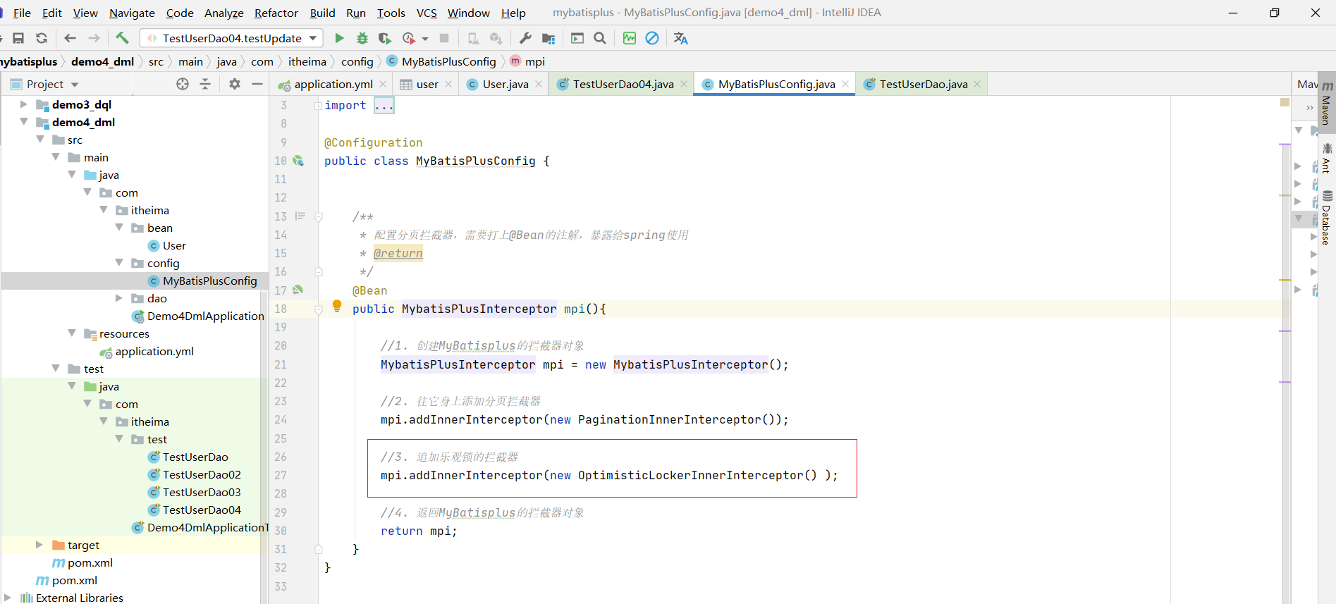Click the Synchronize/Reload icon in toolbar
The height and width of the screenshot is (604, 1336).
[x=42, y=38]
